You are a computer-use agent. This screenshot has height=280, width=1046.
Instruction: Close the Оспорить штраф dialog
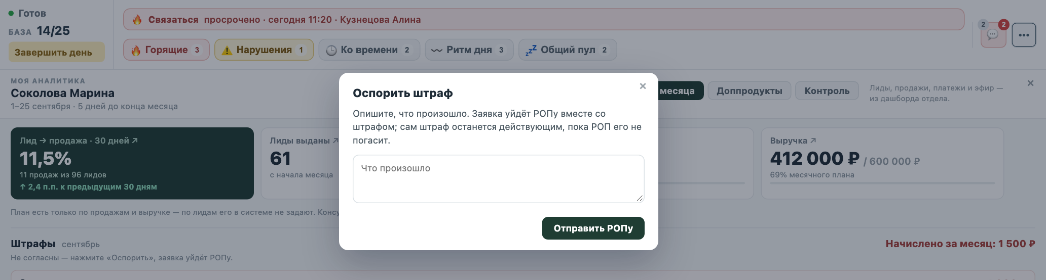(x=643, y=86)
